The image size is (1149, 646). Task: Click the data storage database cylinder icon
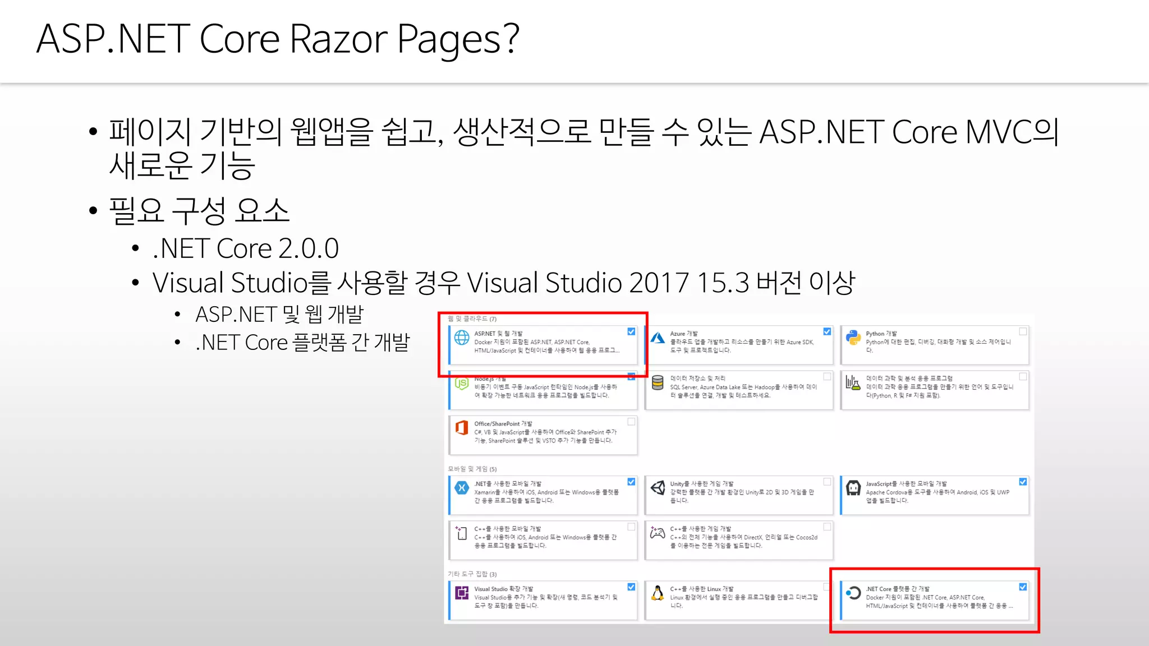point(658,383)
